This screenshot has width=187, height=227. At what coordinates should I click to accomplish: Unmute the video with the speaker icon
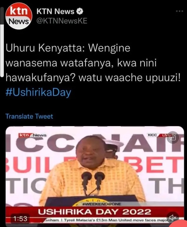[173, 217]
